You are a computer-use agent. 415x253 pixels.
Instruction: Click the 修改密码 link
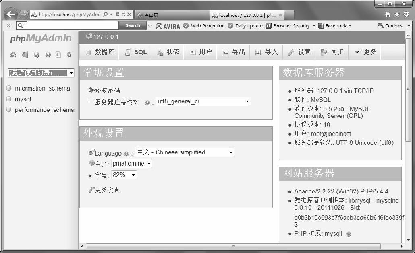(108, 91)
